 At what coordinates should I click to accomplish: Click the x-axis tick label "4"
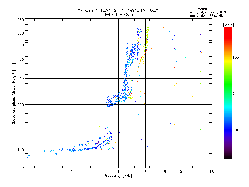[118, 172]
